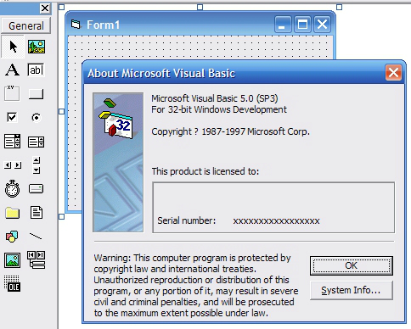Click the top-left form sizing handle
Viewport: 411px width, 329px height.
click(x=61, y=7)
